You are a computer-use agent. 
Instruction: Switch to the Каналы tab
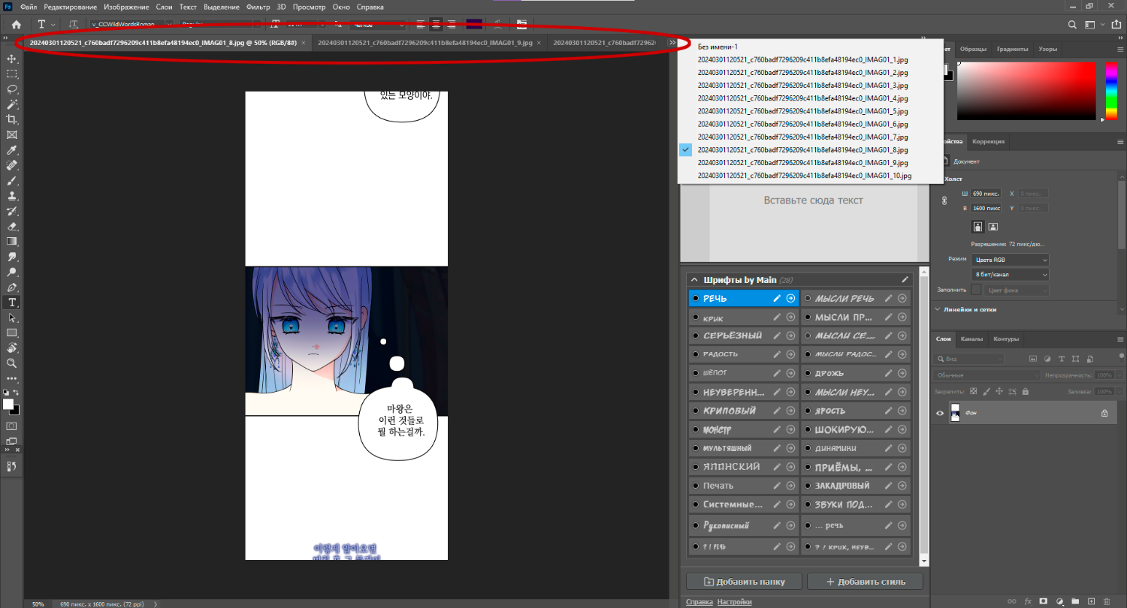pyautogui.click(x=972, y=339)
